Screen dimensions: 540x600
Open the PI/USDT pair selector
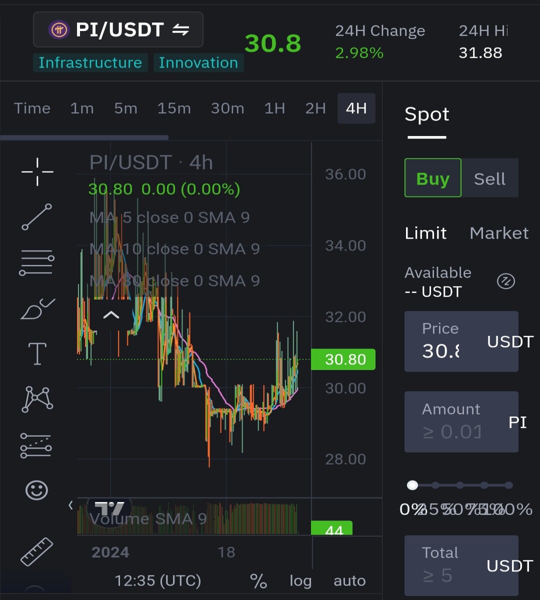pyautogui.click(x=118, y=30)
